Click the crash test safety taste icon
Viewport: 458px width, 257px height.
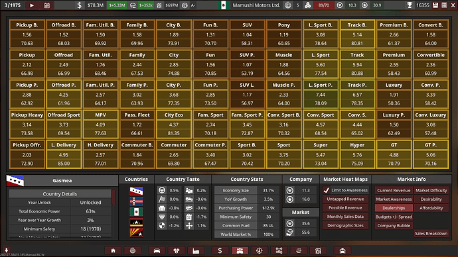(x=162, y=225)
